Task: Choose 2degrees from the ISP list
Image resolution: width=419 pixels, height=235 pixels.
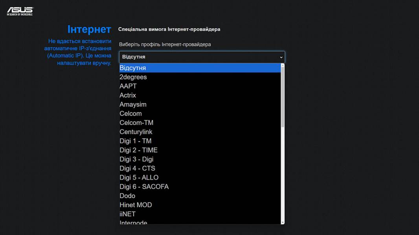Action: tap(200, 77)
